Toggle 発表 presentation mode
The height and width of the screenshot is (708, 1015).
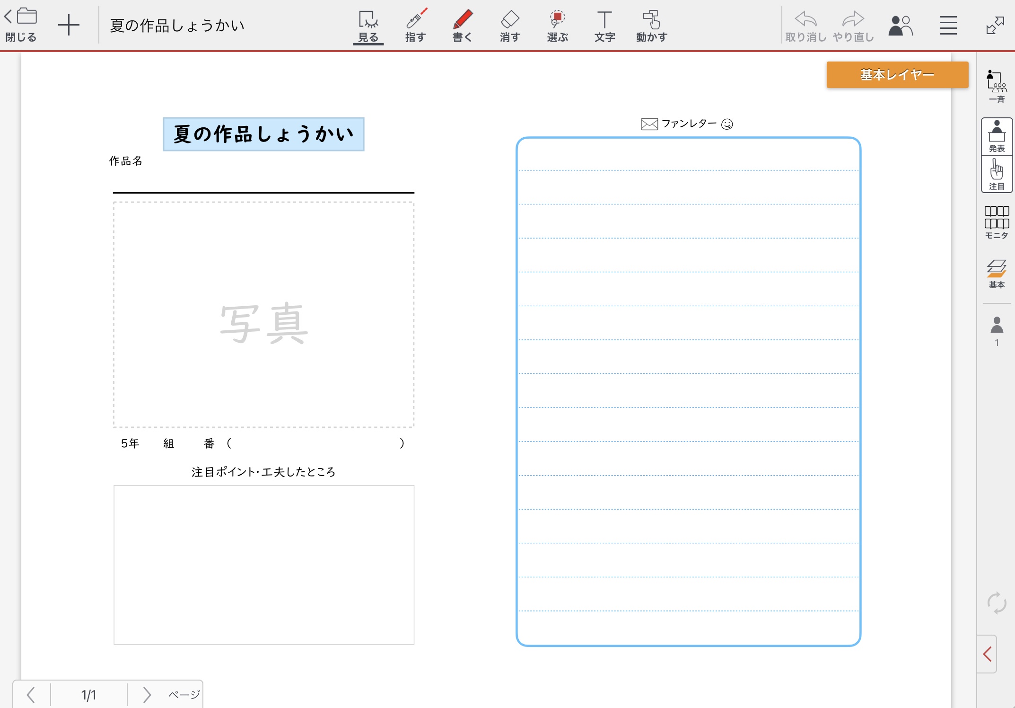[x=997, y=136]
